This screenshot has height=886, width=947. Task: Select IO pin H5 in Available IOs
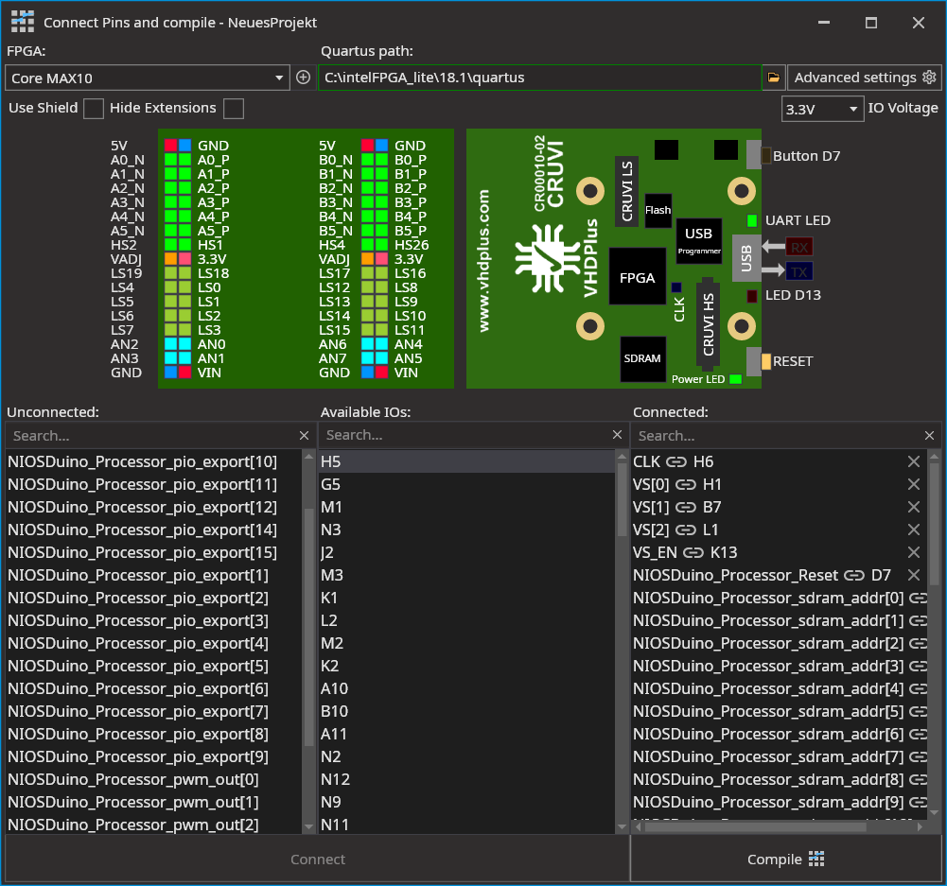pos(466,461)
